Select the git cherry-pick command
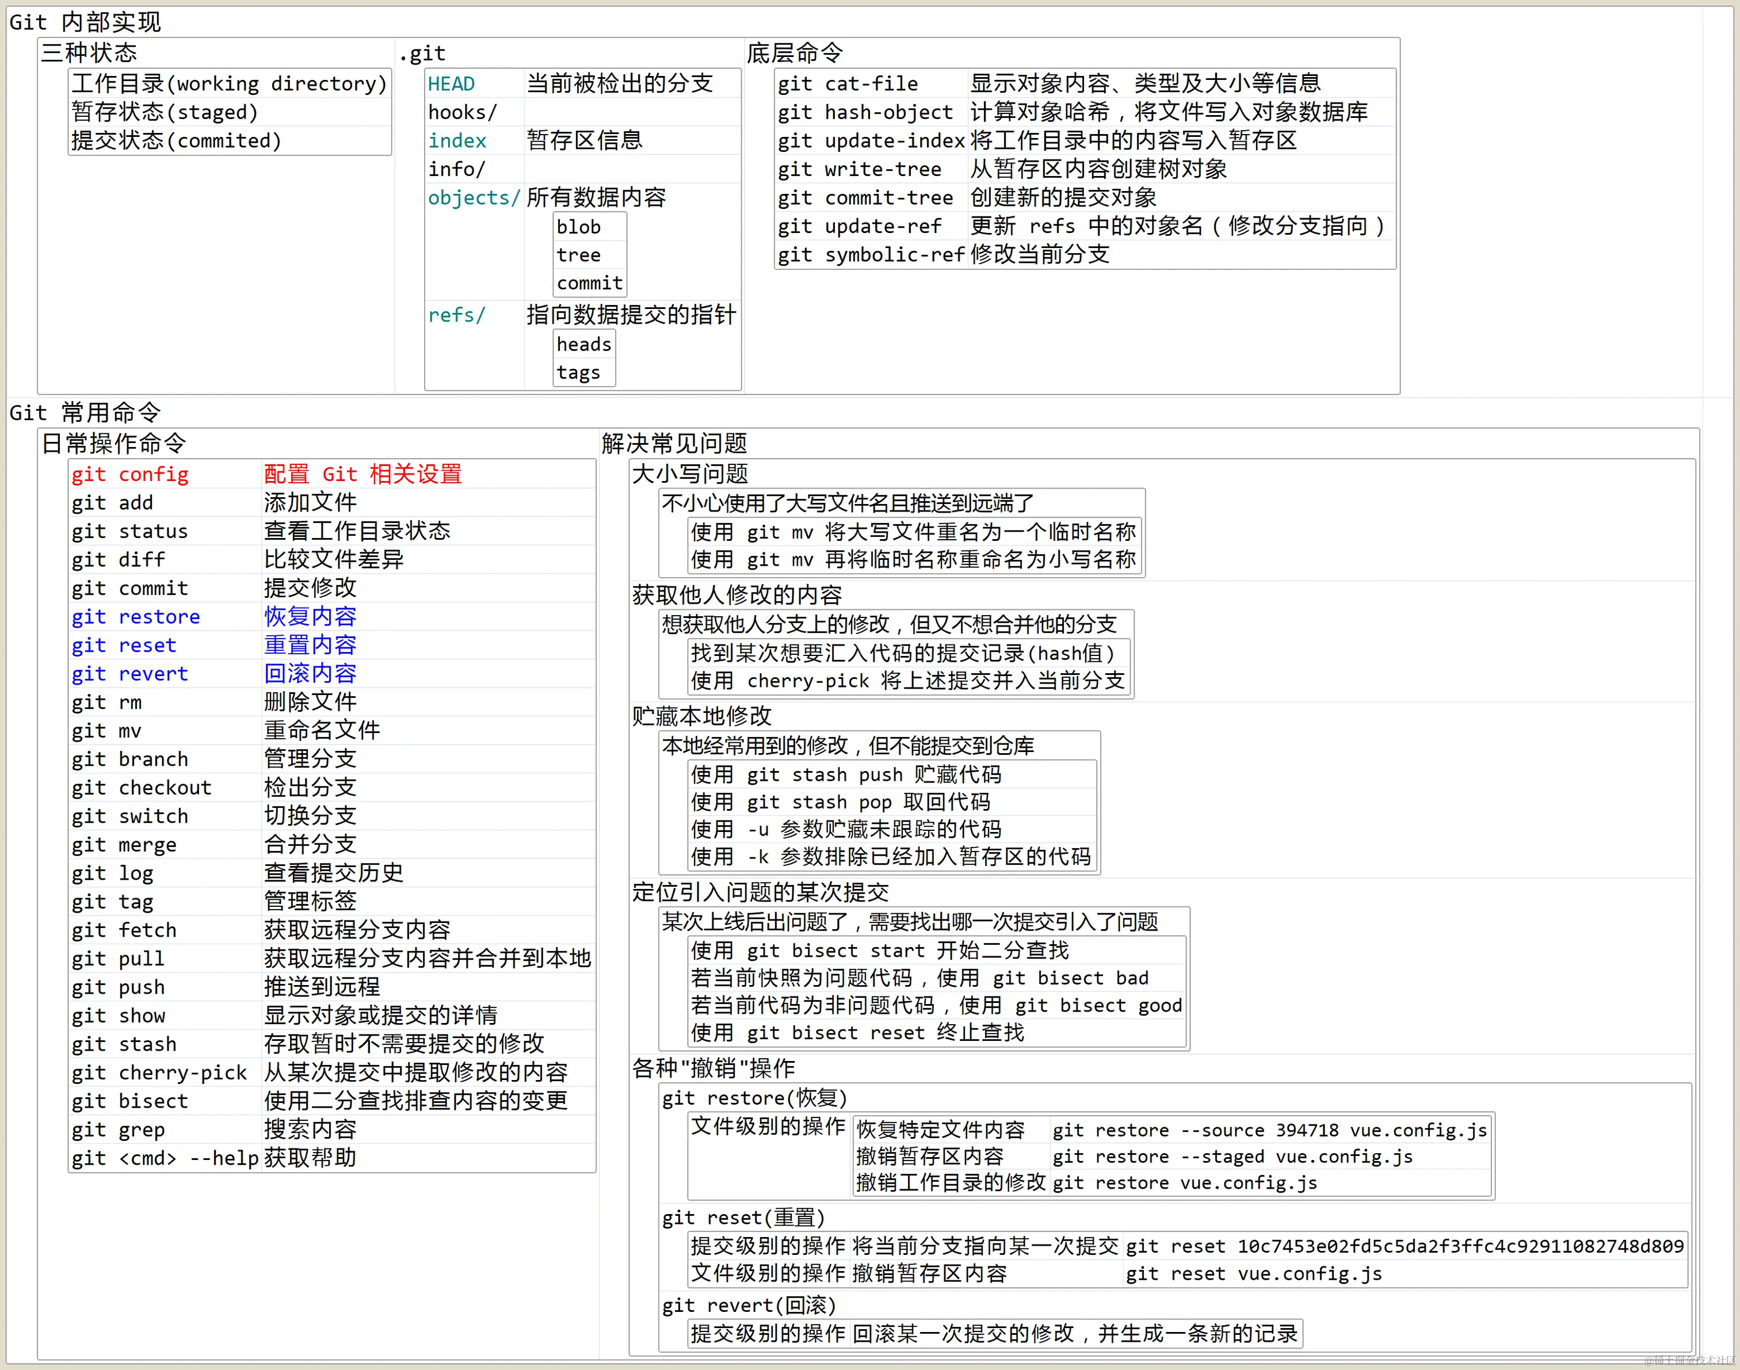 click(158, 1073)
